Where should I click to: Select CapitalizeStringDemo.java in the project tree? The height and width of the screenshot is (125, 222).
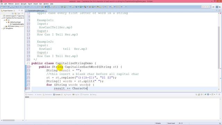pyautogui.click(x=17, y=24)
